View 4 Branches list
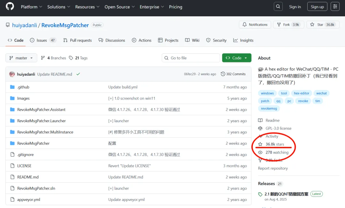Viewport: 345px width, 208px height. click(x=54, y=58)
